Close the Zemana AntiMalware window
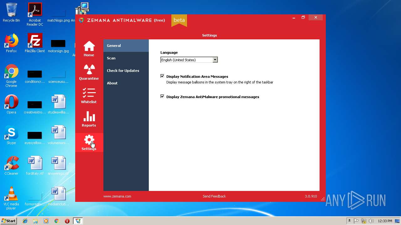 316,17
